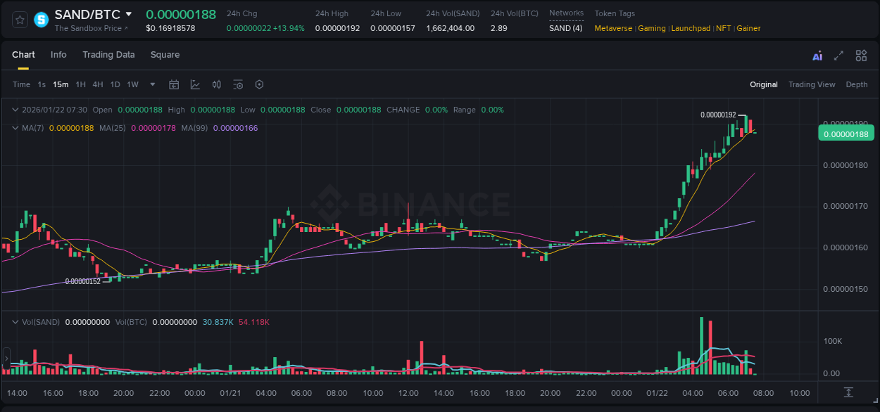The width and height of the screenshot is (880, 412).
Task: Collapse the MA indicator row via its chevron
Action: tap(15, 128)
